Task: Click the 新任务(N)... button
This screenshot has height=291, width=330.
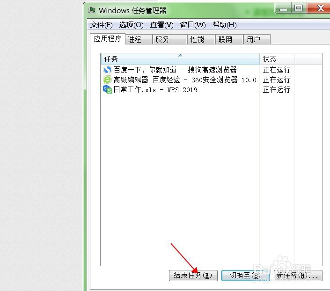Action: click(298, 276)
